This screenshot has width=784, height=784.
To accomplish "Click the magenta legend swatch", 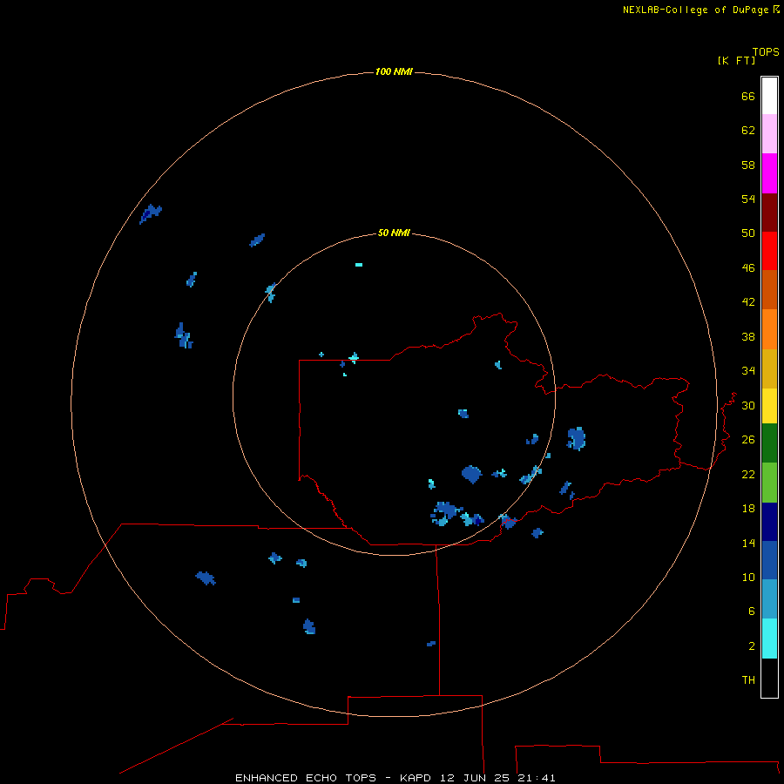I will pos(769,173).
